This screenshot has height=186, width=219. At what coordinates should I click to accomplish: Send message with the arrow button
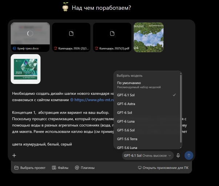pyautogui.click(x=189, y=155)
